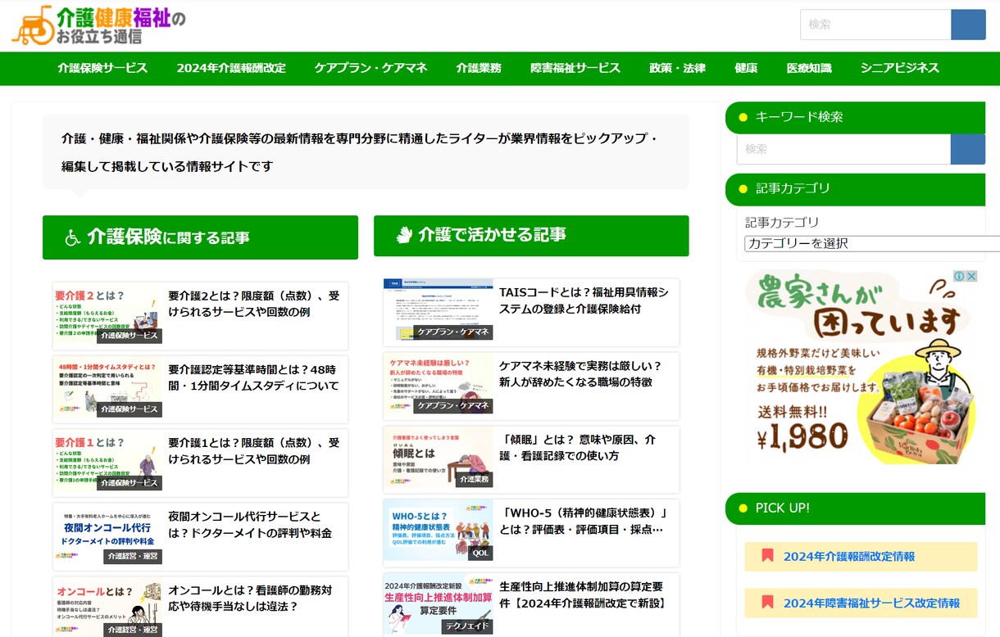This screenshot has width=1000, height=637.
Task: Open the カテゴリーを選択 dropdown
Action: [x=872, y=243]
